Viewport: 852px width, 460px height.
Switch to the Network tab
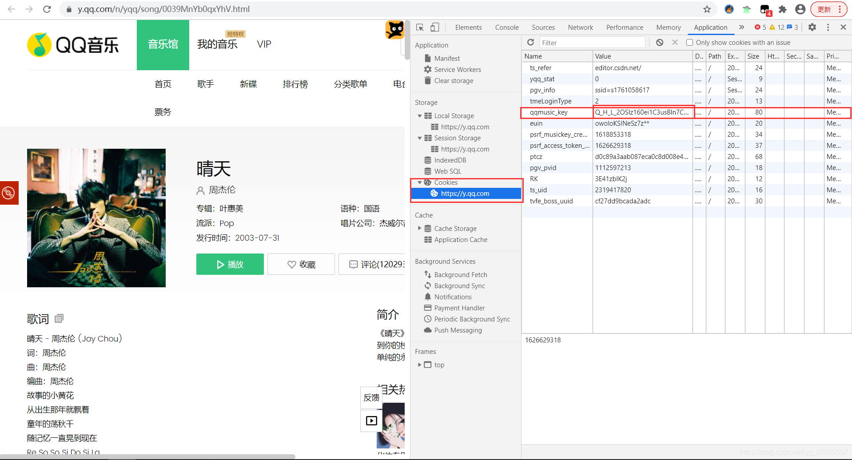pos(581,27)
